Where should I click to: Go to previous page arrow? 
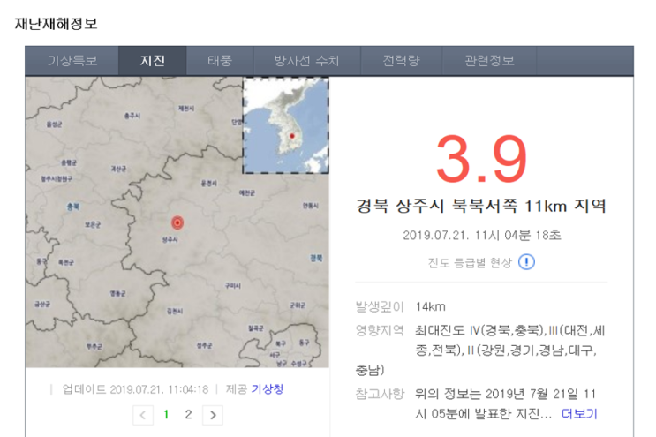(143, 415)
